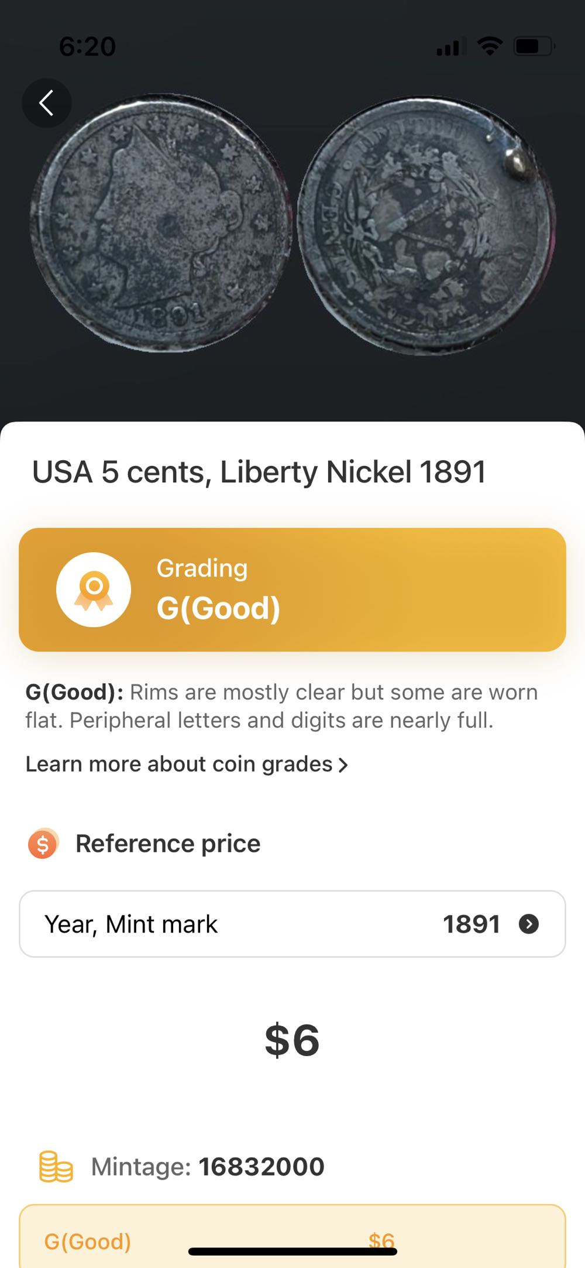This screenshot has height=1268, width=585.
Task: Tap the Reference price heading
Action: coord(168,844)
